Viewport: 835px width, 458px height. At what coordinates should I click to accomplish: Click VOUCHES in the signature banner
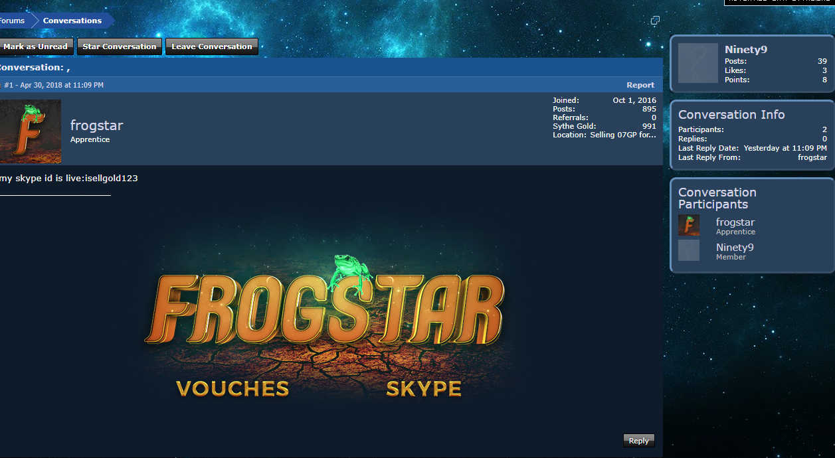click(x=232, y=388)
